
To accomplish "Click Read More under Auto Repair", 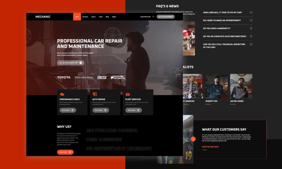I will tap(100, 110).
